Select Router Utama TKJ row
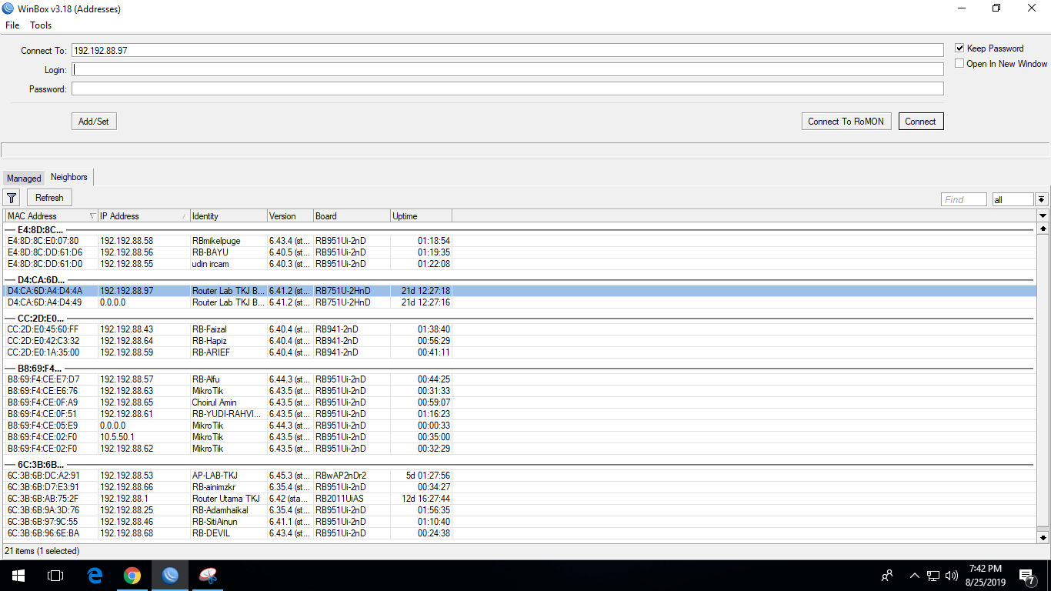Viewport: 1051px width, 591px height. point(521,499)
